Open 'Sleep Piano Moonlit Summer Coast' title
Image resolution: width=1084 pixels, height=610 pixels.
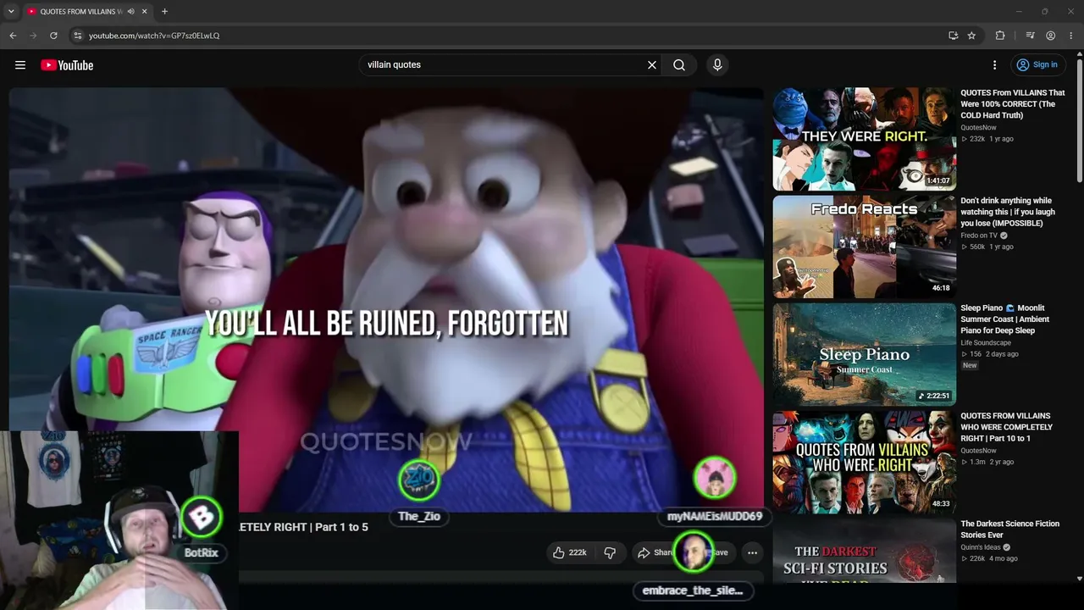[1004, 319]
